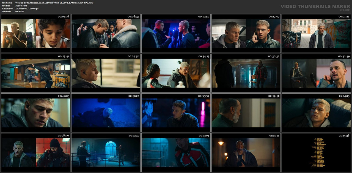The width and height of the screenshot is (352, 173).
Task: Click the file name text ending in .mkv
Action: point(54,2)
